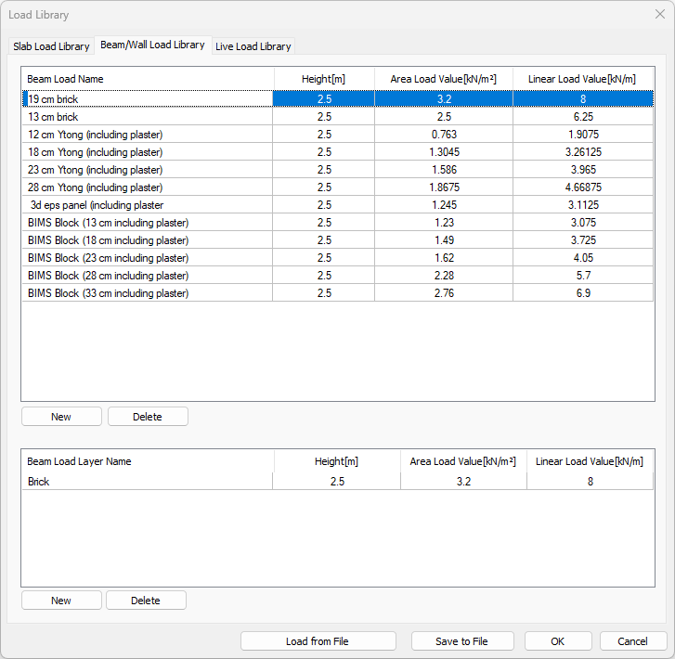
Task: Click linear load value 6.9 cell
Action: pos(582,293)
